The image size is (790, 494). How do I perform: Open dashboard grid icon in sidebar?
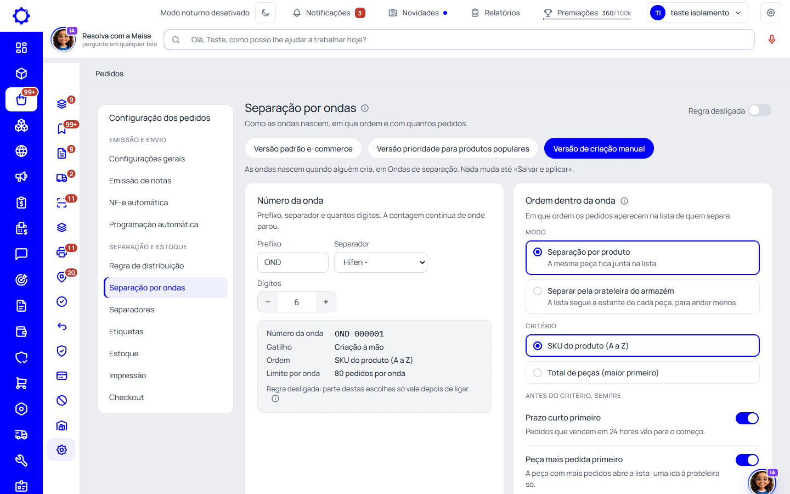[21, 48]
